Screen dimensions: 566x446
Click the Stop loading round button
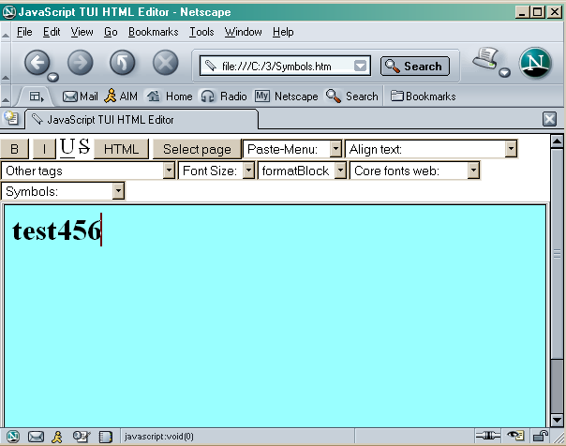point(165,63)
